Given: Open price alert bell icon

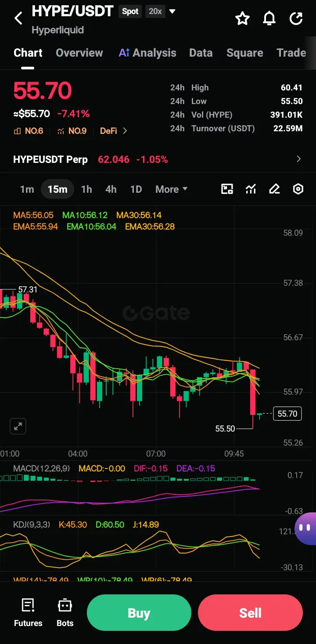Looking at the screenshot, I should [x=269, y=18].
